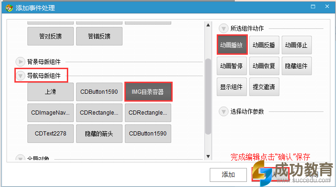Select the 隐藏的箭头 component
This screenshot has height=187, width=336.
point(99,134)
